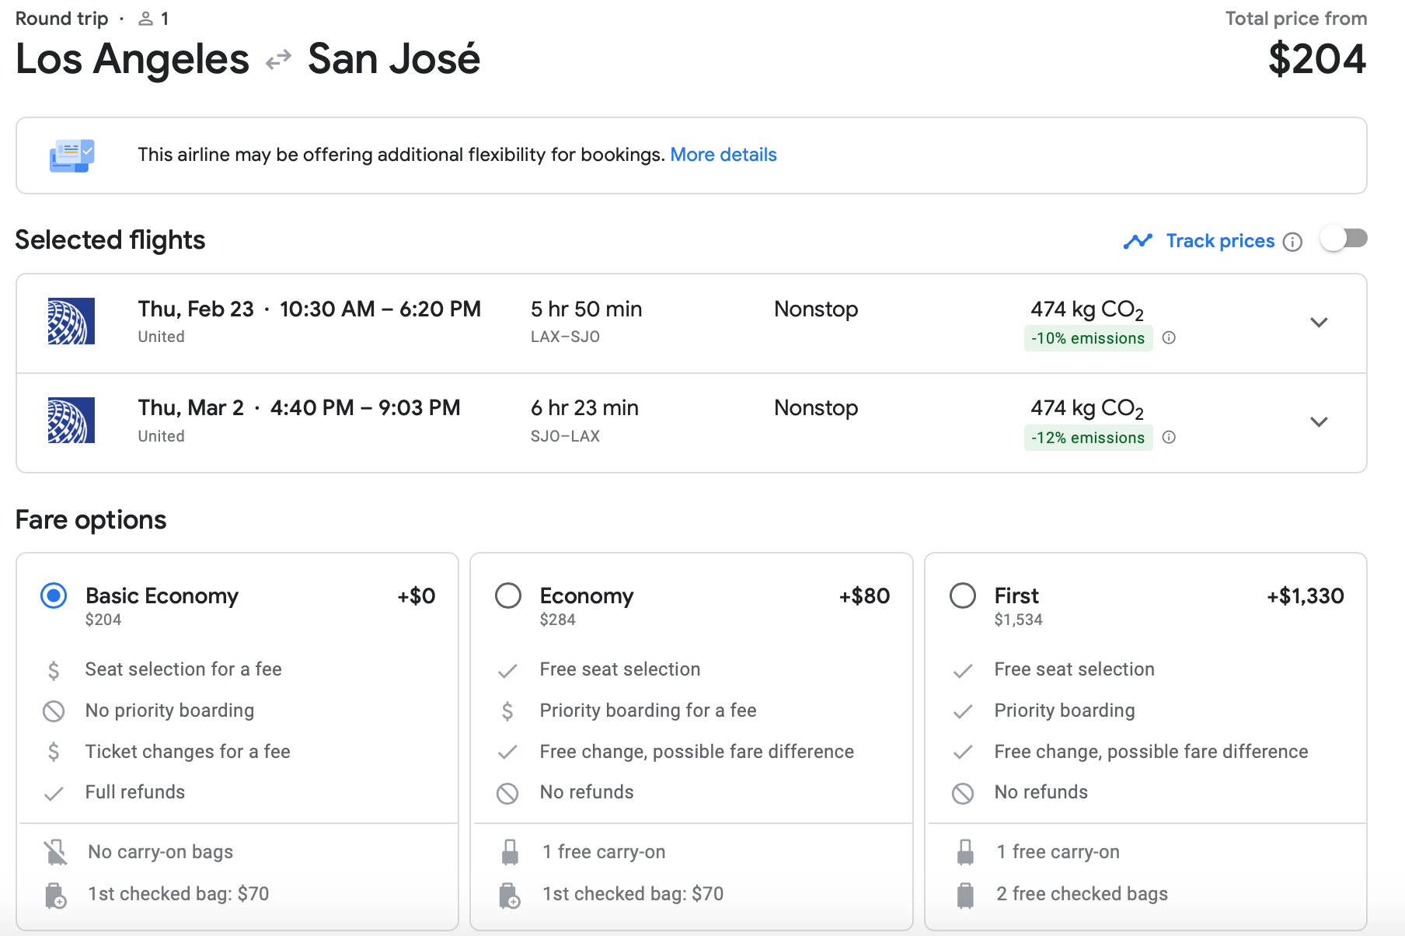Viewport: 1405px width, 936px height.
Task: Select the First class fare radio button
Action: pyautogui.click(x=963, y=596)
